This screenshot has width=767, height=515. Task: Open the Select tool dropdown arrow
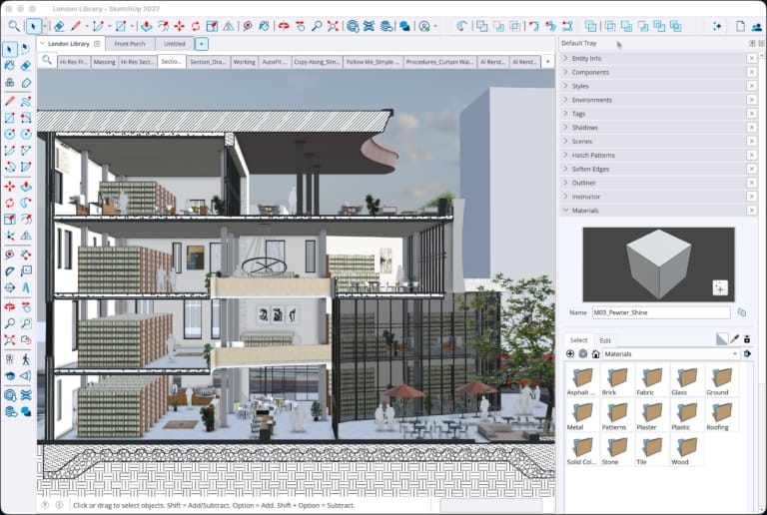tap(45, 26)
